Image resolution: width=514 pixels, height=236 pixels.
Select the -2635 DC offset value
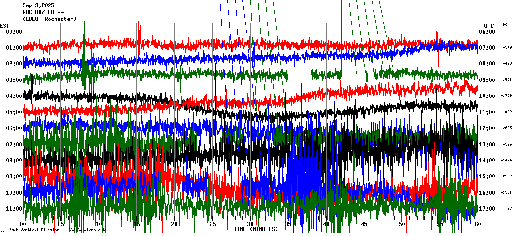tap(507, 128)
